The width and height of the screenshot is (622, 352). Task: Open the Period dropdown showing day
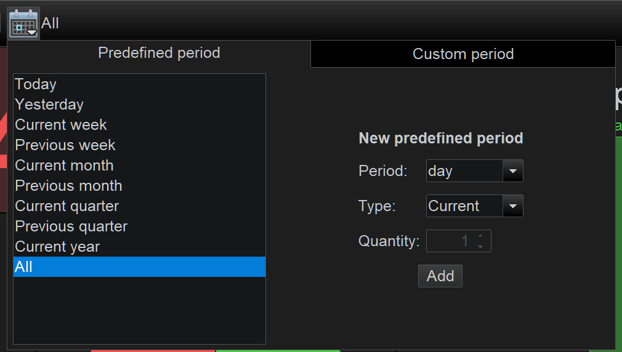click(x=465, y=171)
